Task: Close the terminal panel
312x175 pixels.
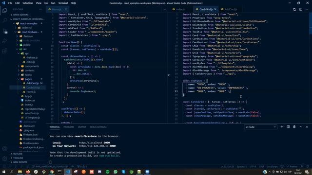Action: 307,127
